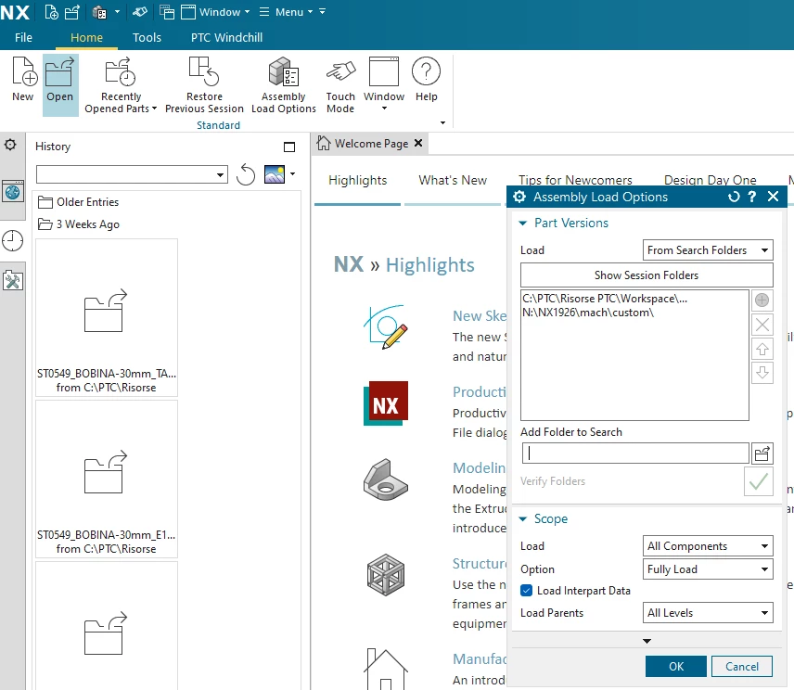Open the Load Parents All Levels dropdown

pyautogui.click(x=708, y=612)
